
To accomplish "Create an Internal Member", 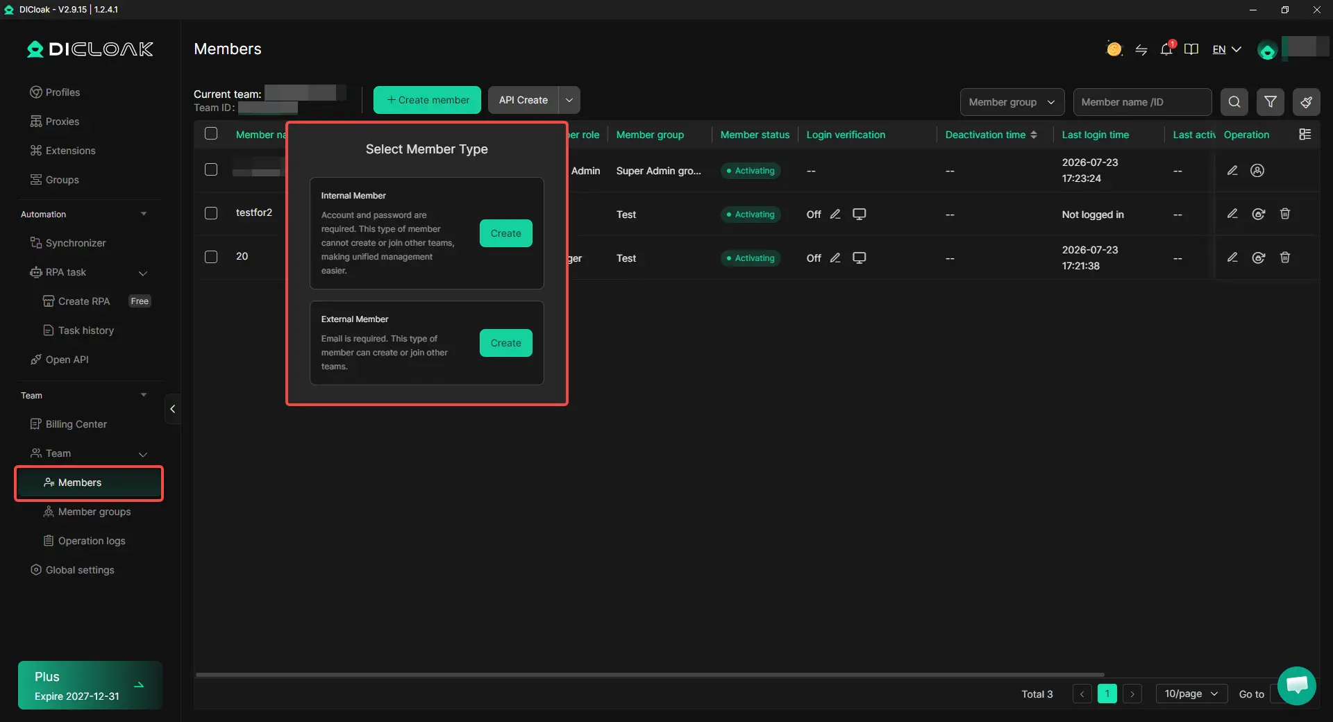I will click(505, 233).
